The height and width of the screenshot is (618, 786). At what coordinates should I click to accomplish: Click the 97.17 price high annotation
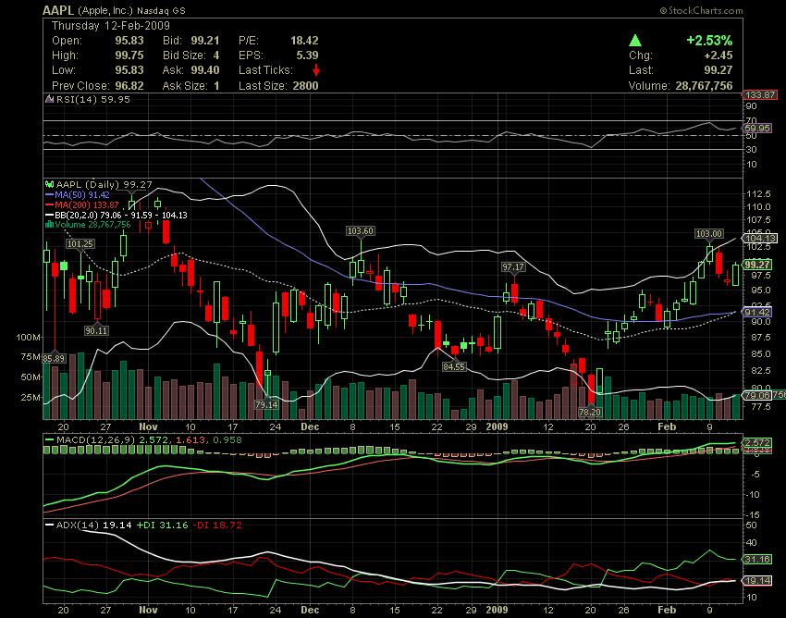click(x=513, y=266)
